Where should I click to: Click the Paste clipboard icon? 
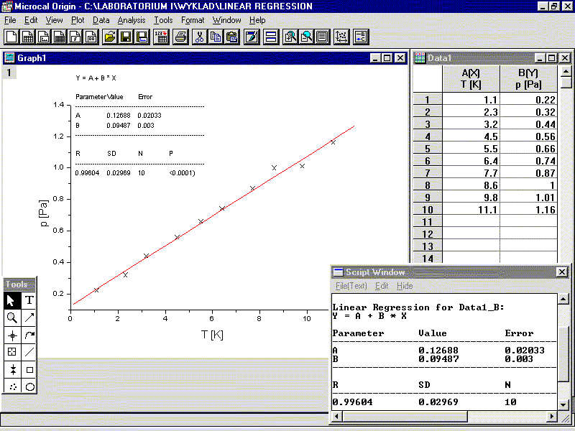[231, 37]
